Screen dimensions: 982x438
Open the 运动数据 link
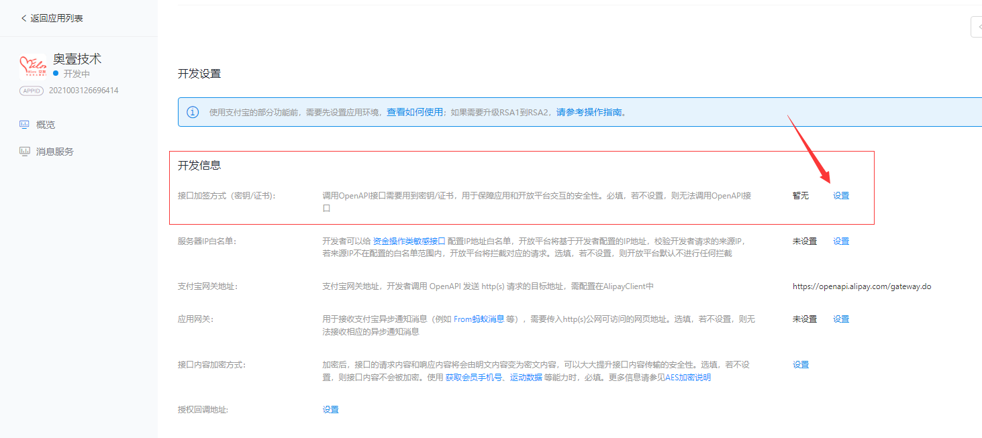(x=526, y=378)
